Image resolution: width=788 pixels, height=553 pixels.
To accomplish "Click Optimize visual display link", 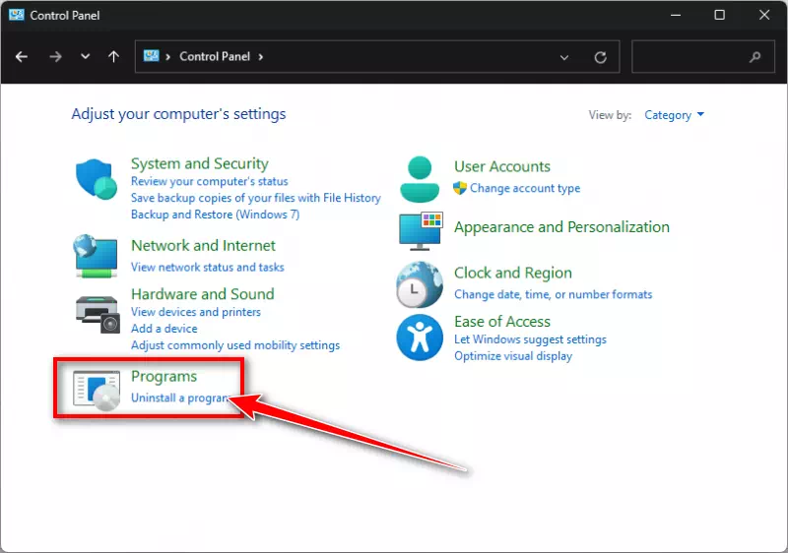I will tap(513, 356).
